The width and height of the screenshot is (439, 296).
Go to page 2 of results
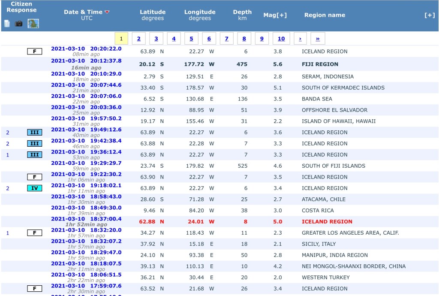tap(138, 39)
